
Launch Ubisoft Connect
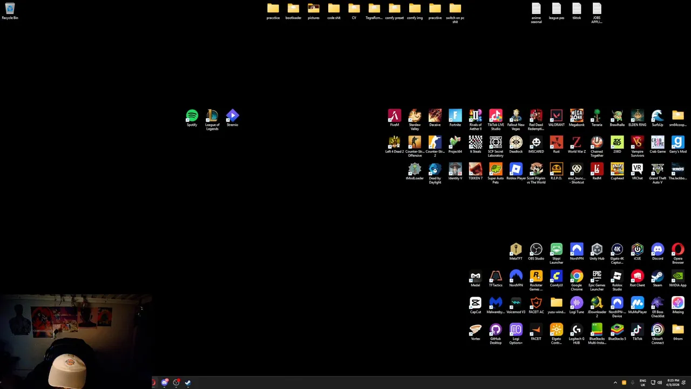point(658,334)
